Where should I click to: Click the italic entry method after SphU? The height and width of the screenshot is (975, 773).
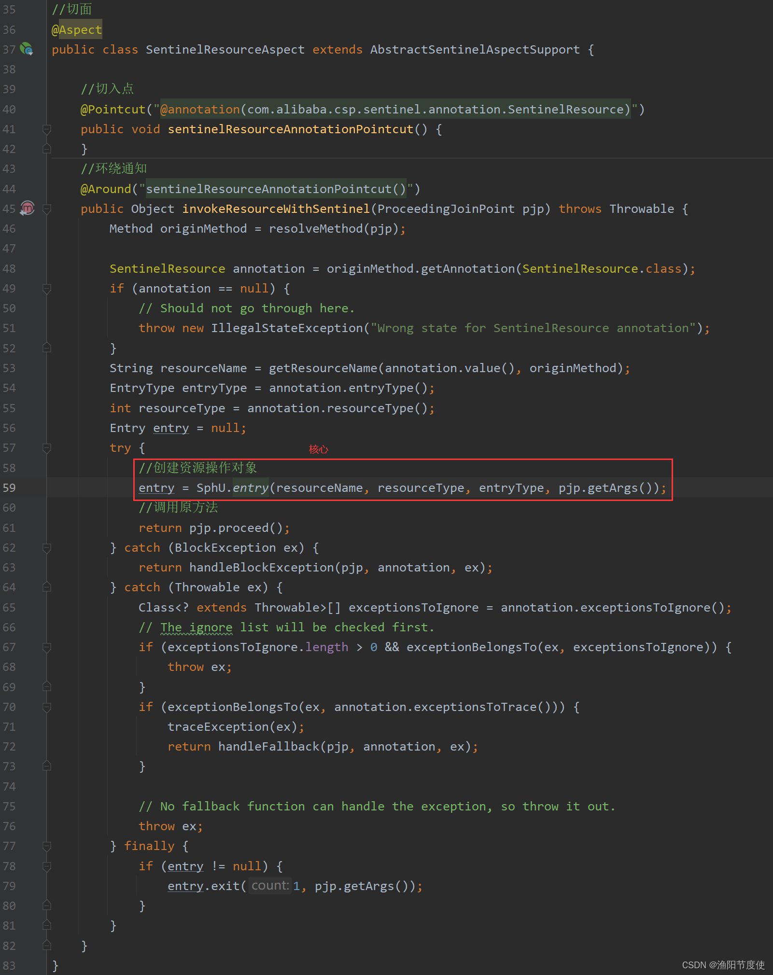251,488
